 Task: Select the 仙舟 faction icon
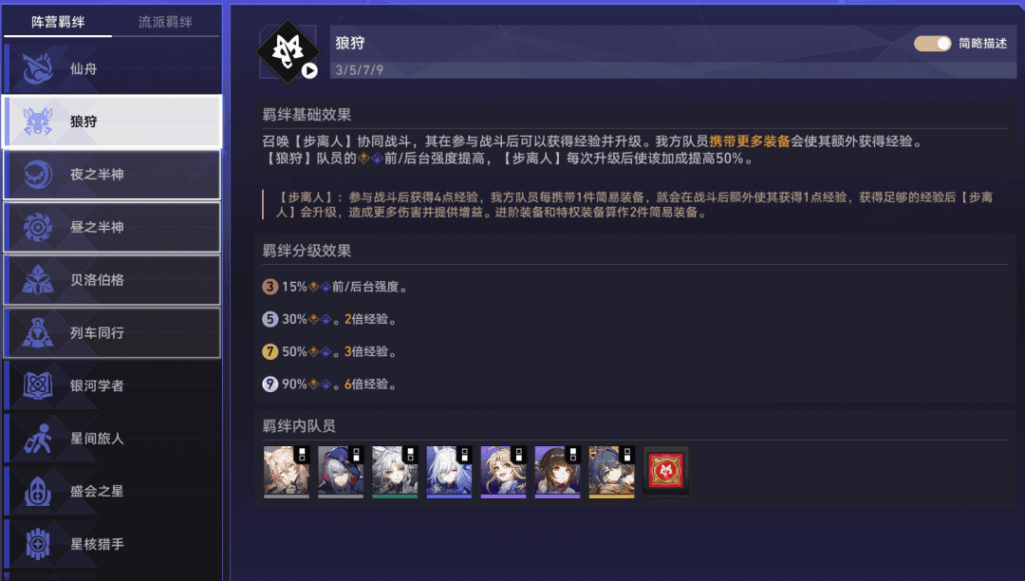point(37,68)
